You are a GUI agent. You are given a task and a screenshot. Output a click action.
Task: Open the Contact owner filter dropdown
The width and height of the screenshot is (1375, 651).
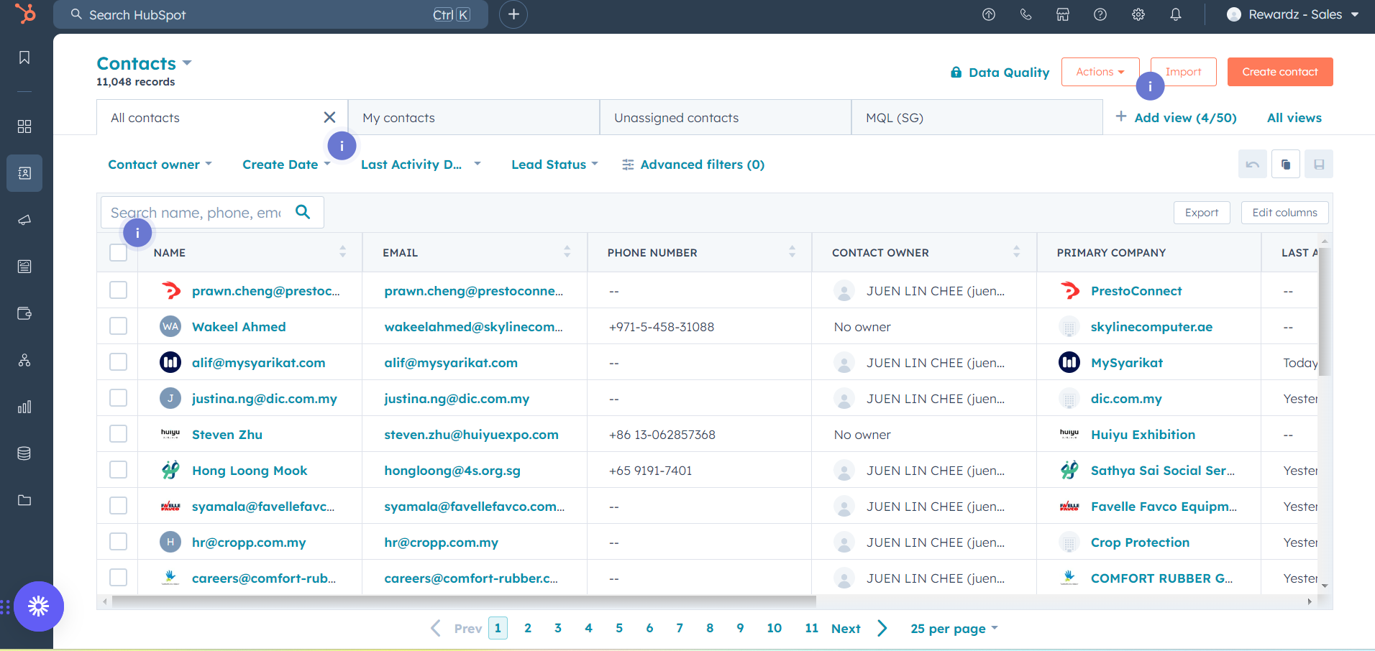coord(160,165)
